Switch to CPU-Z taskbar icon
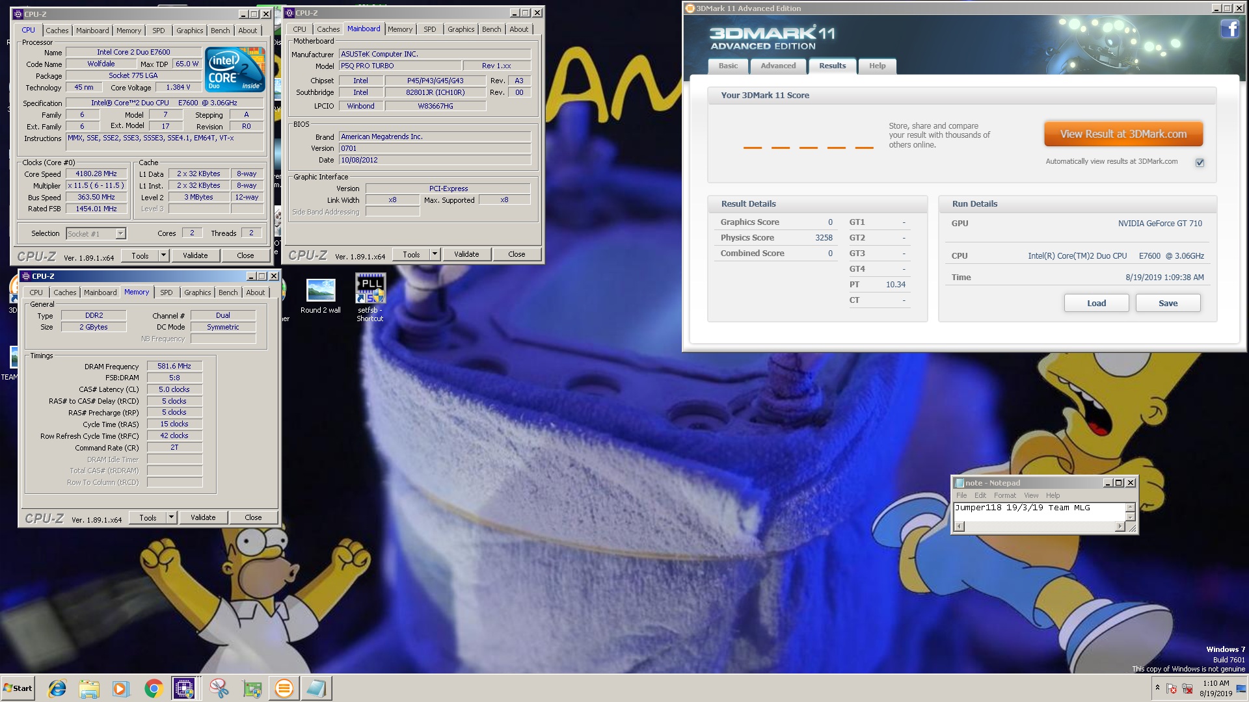Screen dimensions: 1249x702 184,688
